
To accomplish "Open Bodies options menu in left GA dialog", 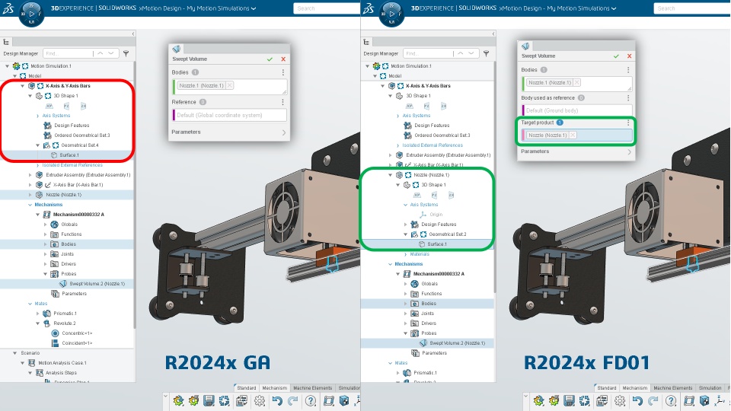I will [x=283, y=73].
